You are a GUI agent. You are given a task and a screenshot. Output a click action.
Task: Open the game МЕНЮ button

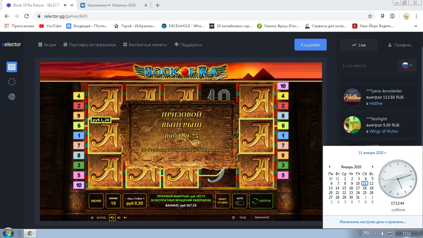(96, 201)
